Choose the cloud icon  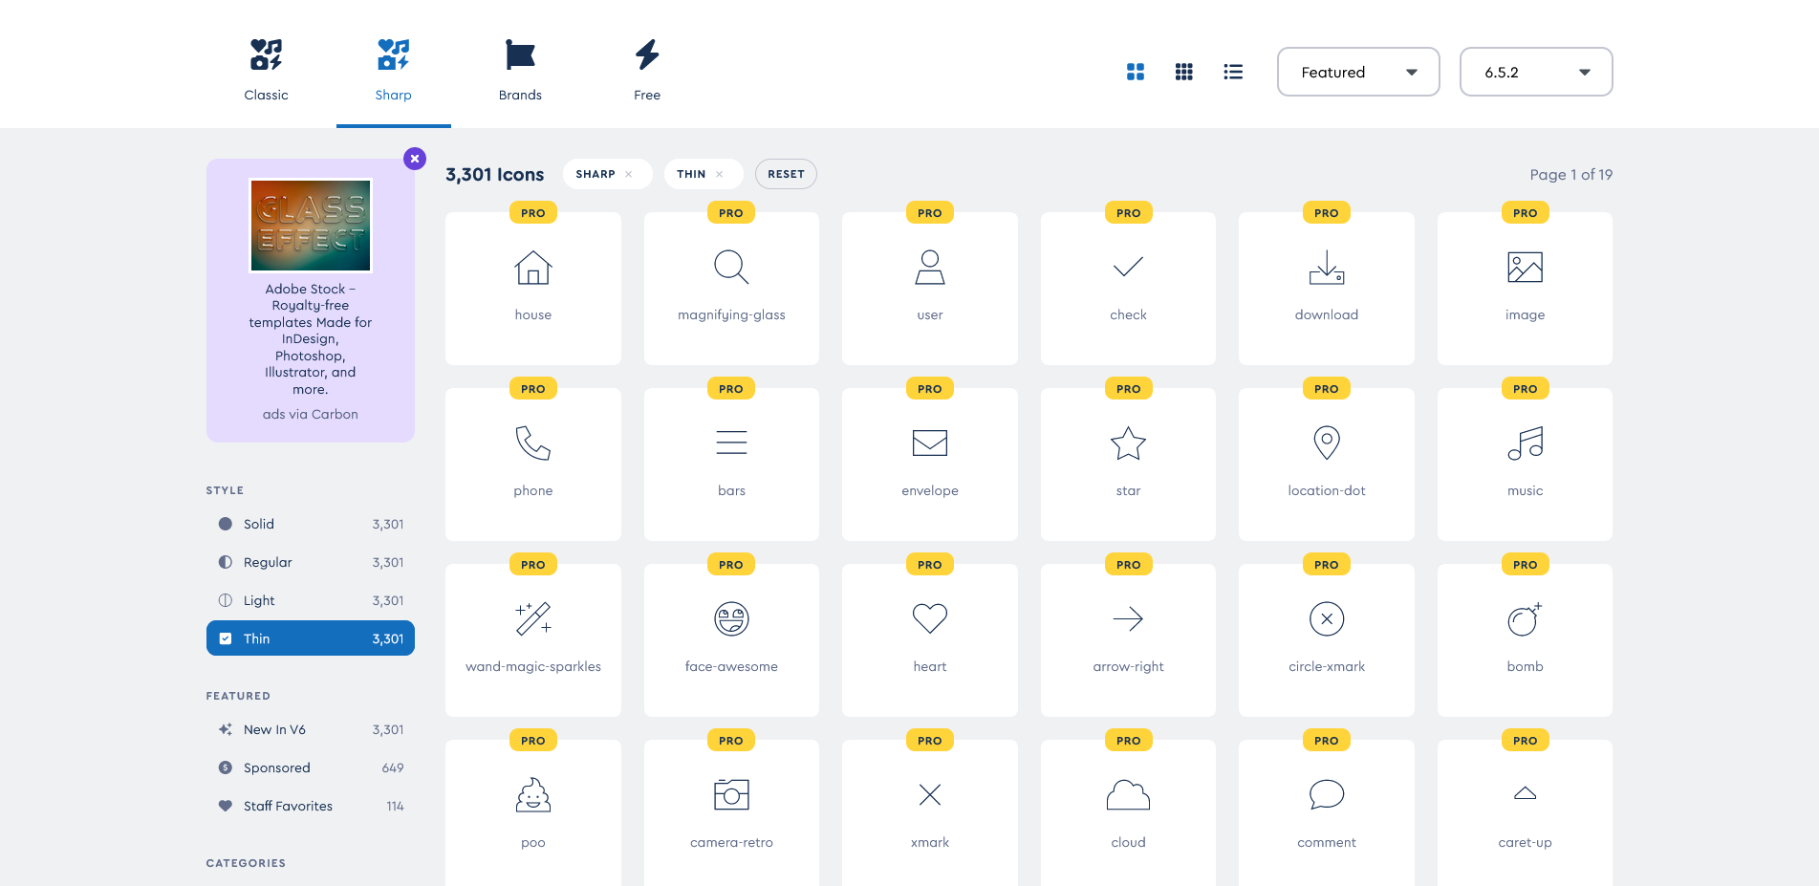click(x=1128, y=812)
